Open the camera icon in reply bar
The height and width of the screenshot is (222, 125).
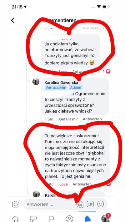pos(16,204)
